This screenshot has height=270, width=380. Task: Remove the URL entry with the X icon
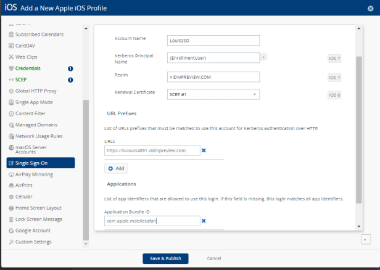[x=204, y=150]
